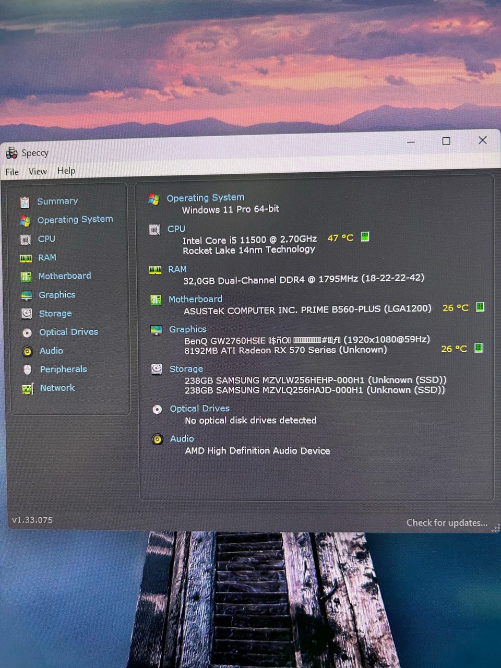
Task: Click Rocket Lake 14nm Technology text
Action: point(249,250)
